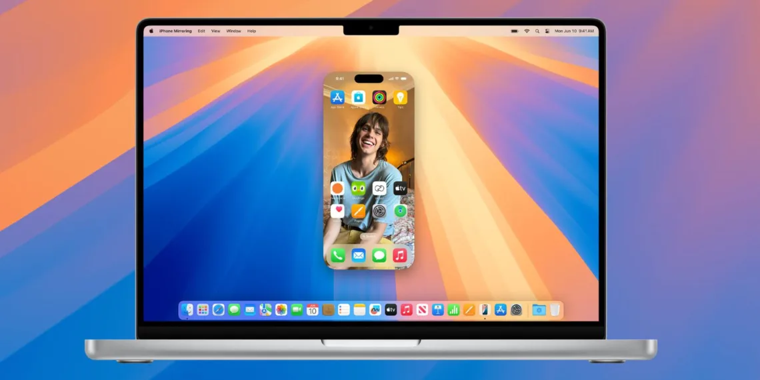Open Notes from the Dock
The width and height of the screenshot is (760, 380).
pyautogui.click(x=359, y=310)
